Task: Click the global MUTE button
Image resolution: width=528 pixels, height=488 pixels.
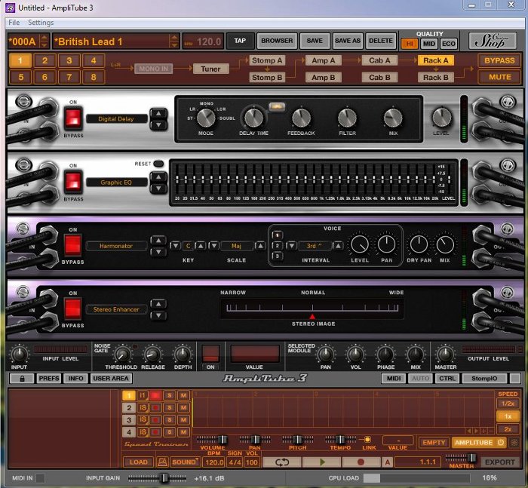Action: 499,77
